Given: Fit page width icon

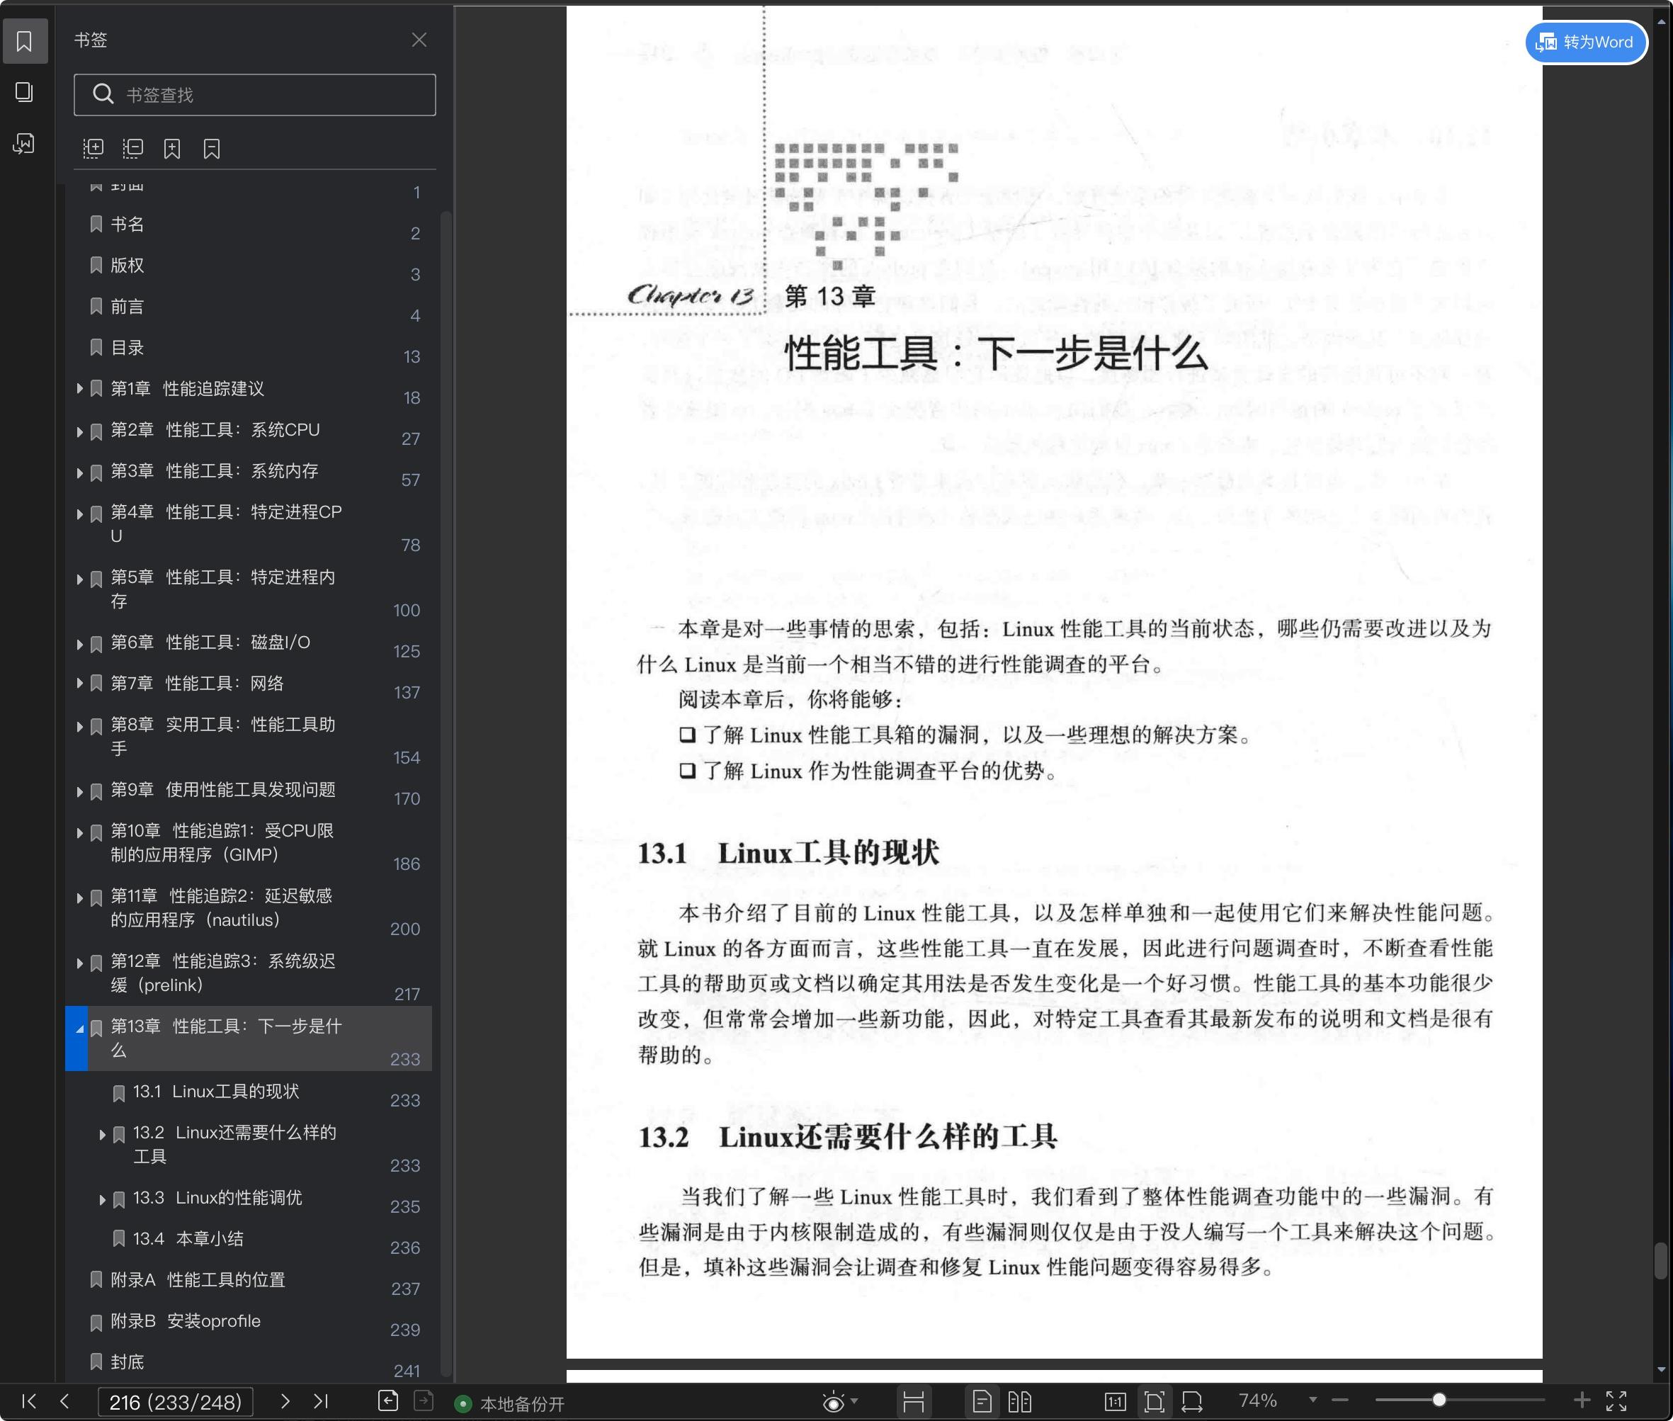Looking at the screenshot, I should coord(1192,1402).
